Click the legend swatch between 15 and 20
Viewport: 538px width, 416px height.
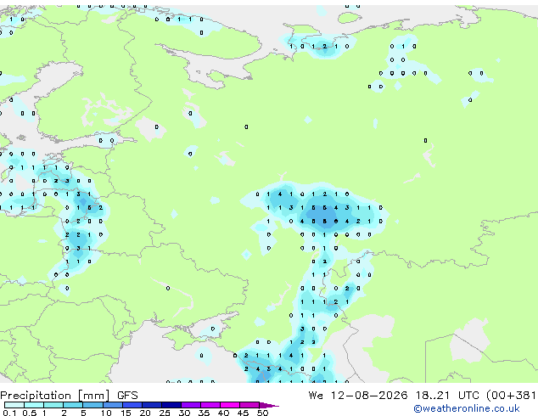point(132,405)
